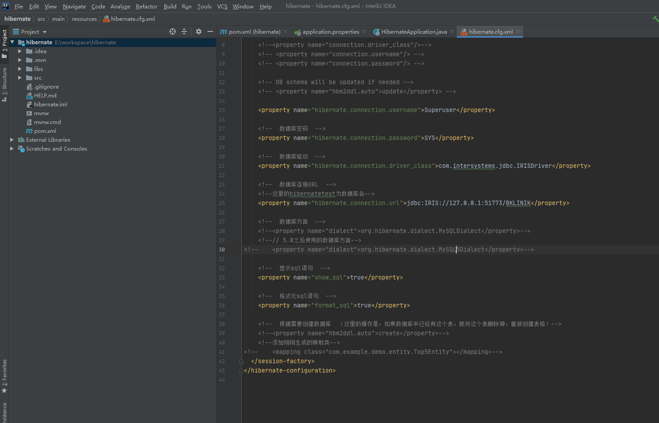This screenshot has width=659, height=423.
Task: Close the pom.xml (hibernate) tab
Action: click(285, 31)
